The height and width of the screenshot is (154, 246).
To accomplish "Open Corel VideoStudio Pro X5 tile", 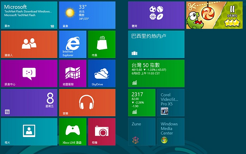I will click(x=171, y=103).
